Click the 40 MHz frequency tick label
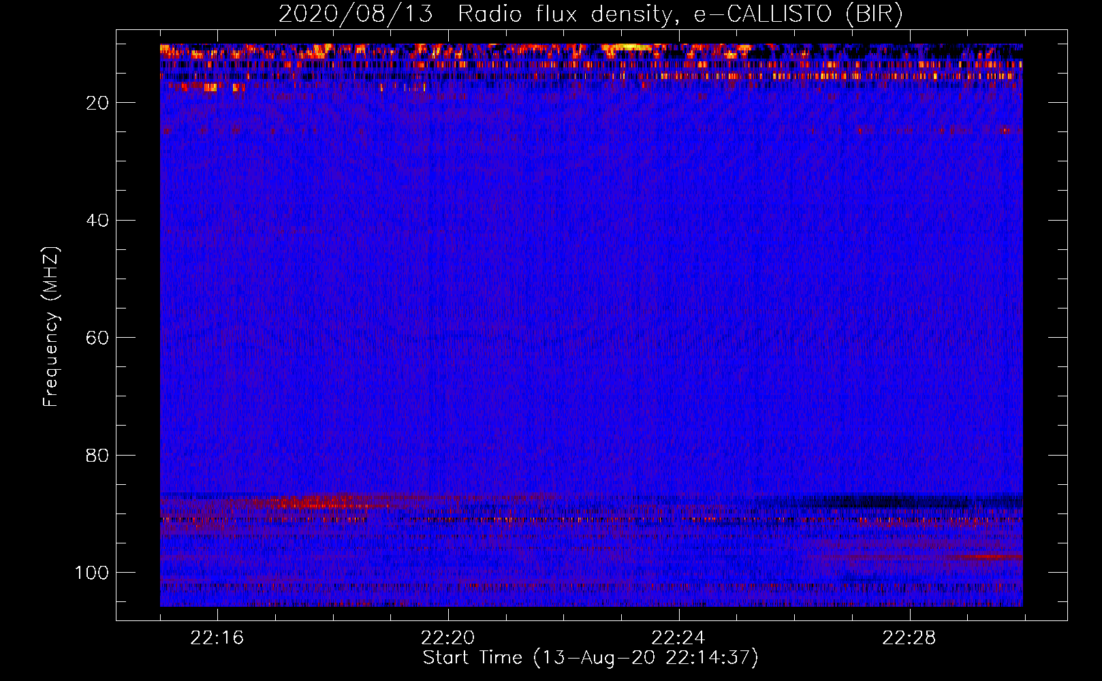Image resolution: width=1102 pixels, height=681 pixels. coord(98,220)
